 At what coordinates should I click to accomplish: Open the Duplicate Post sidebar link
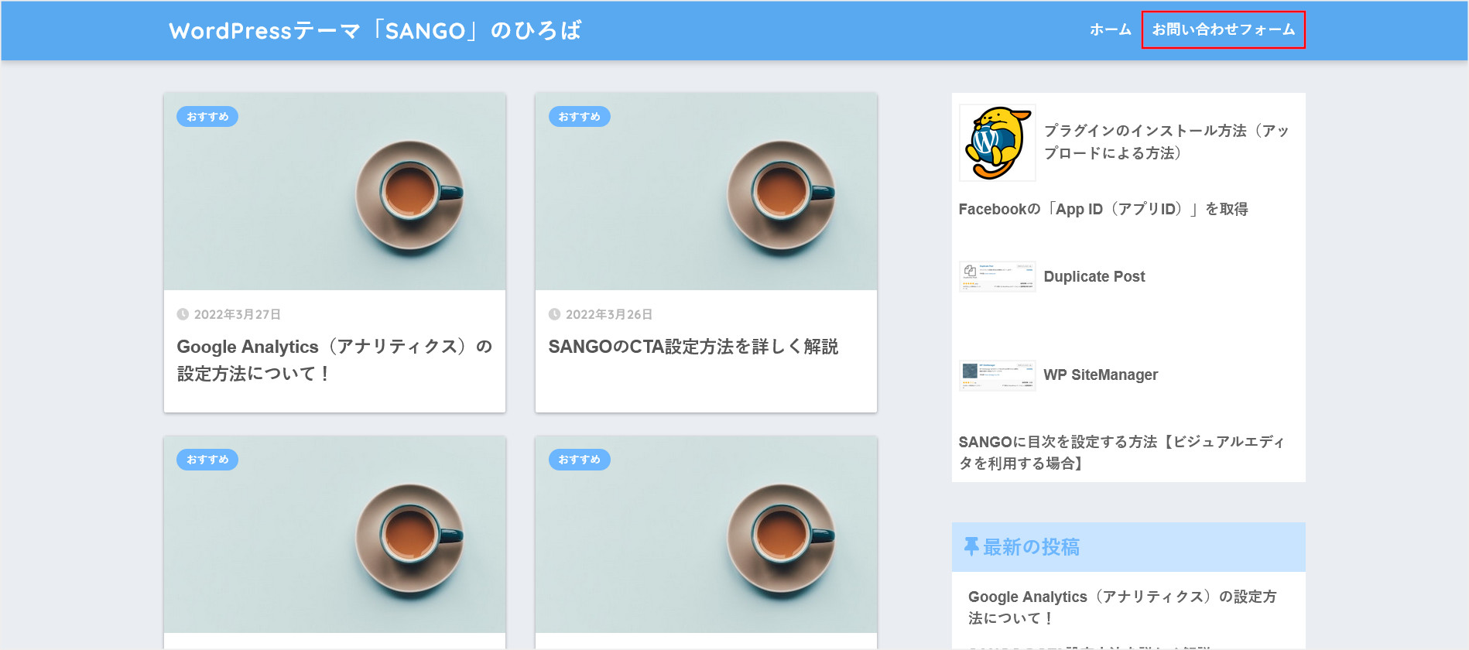coord(1094,276)
